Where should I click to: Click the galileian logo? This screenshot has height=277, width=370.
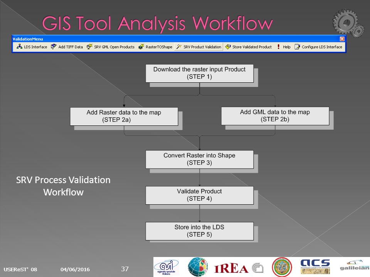coord(355,265)
